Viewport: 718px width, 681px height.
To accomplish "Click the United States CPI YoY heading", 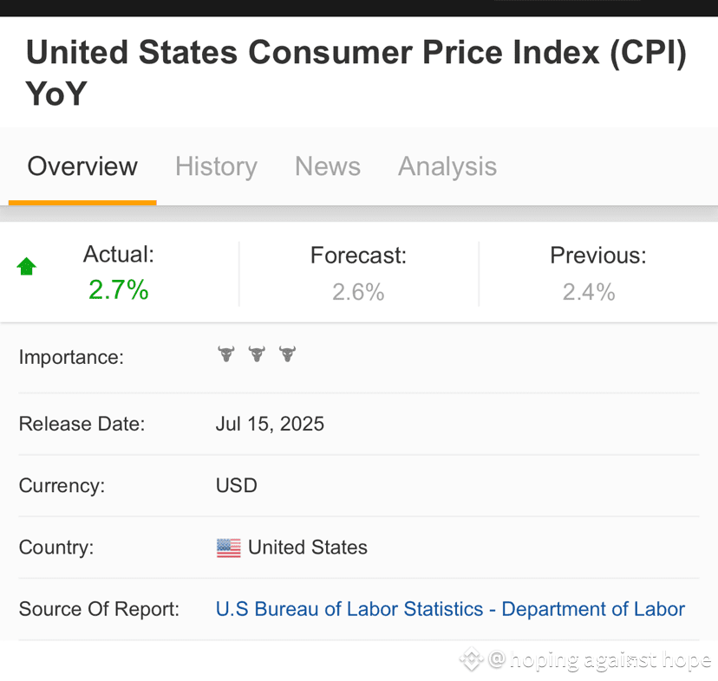I will [356, 72].
